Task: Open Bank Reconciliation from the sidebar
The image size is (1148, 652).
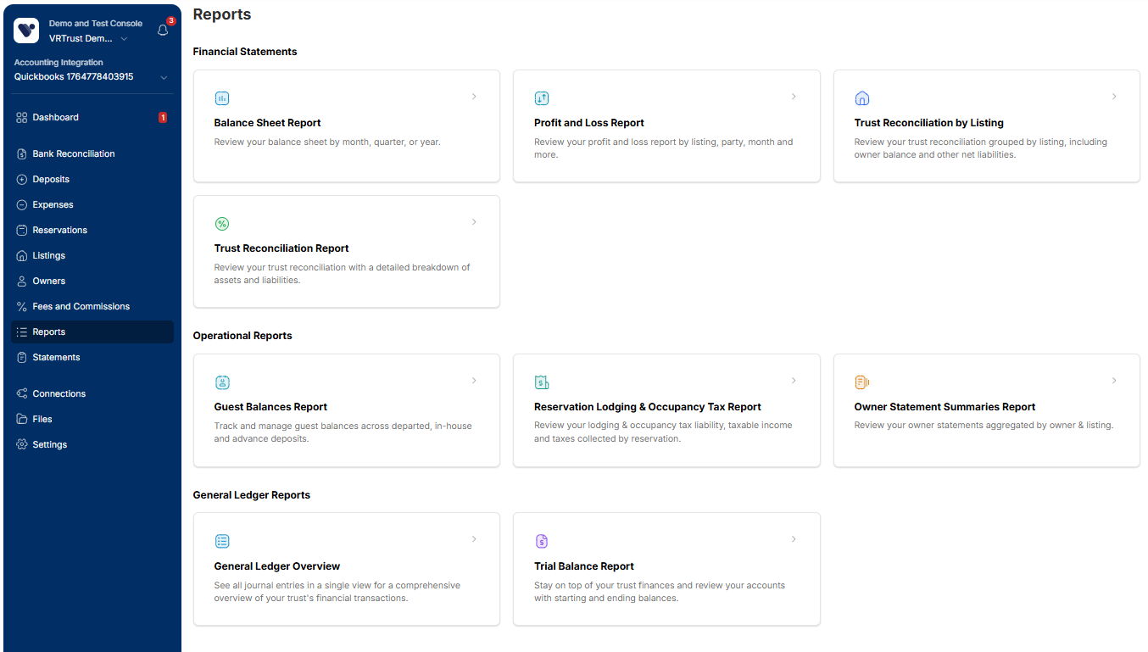Action: pos(92,154)
